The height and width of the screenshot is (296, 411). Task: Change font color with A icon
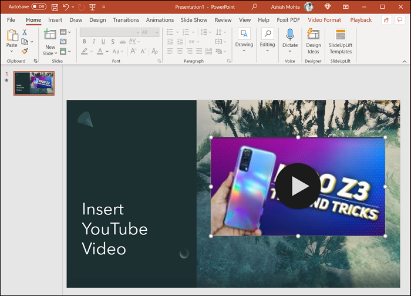tap(100, 51)
